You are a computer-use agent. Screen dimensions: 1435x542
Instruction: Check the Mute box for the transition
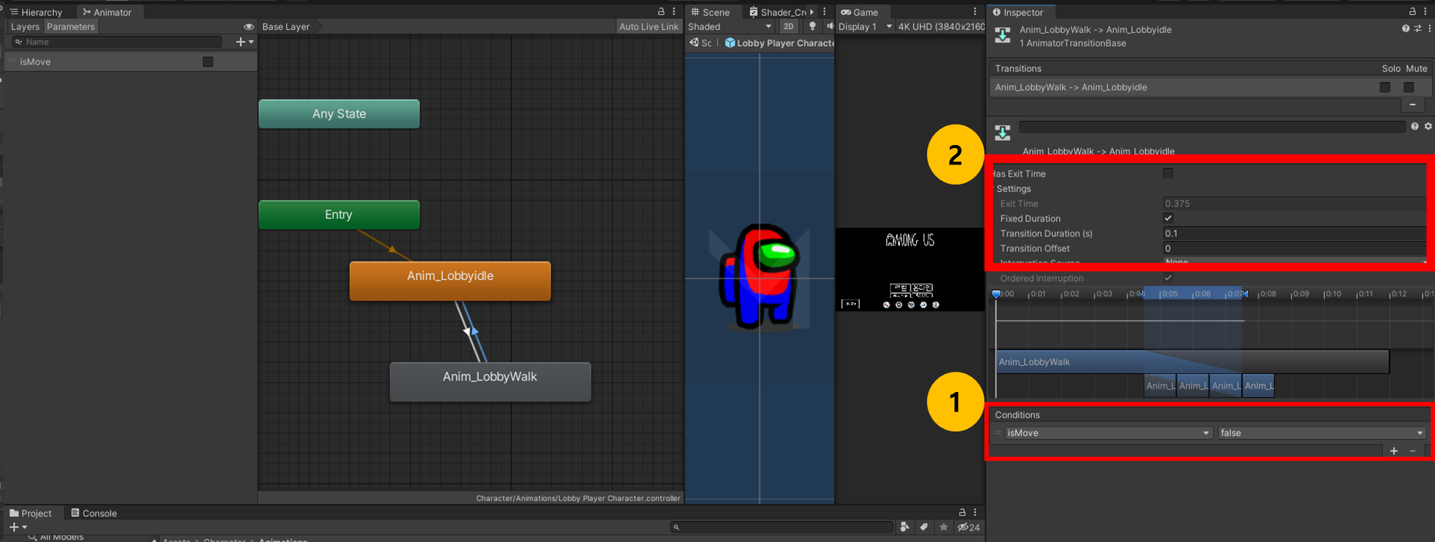[1408, 87]
